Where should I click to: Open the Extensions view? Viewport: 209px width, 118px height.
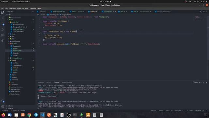3,35
